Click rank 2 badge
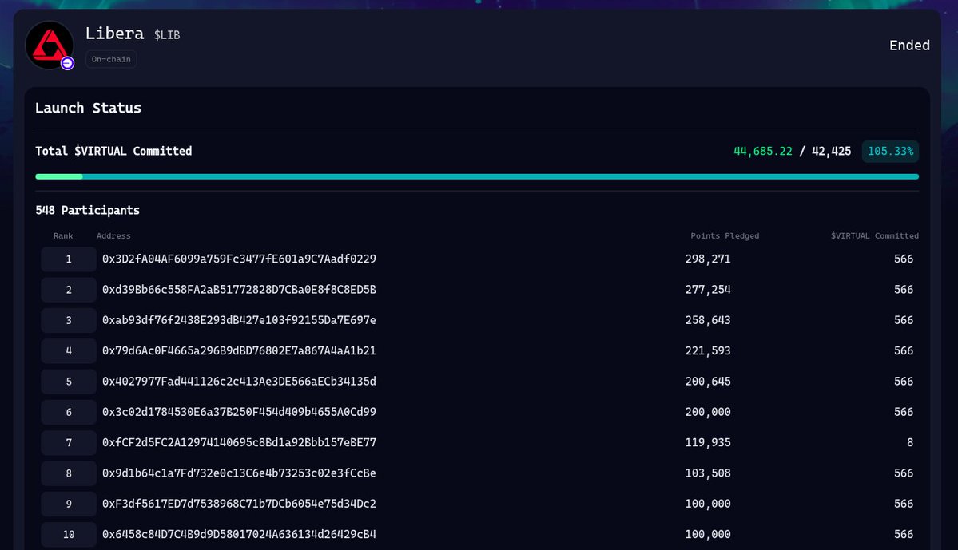The image size is (958, 550). click(x=69, y=289)
